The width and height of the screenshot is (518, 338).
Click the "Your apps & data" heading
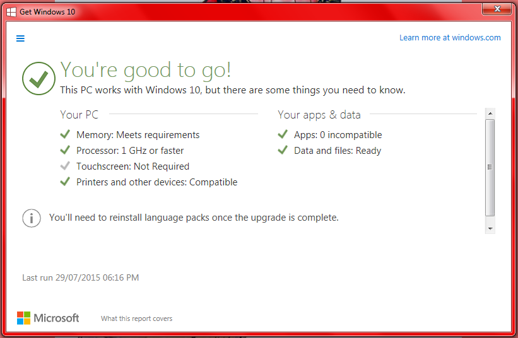point(319,115)
